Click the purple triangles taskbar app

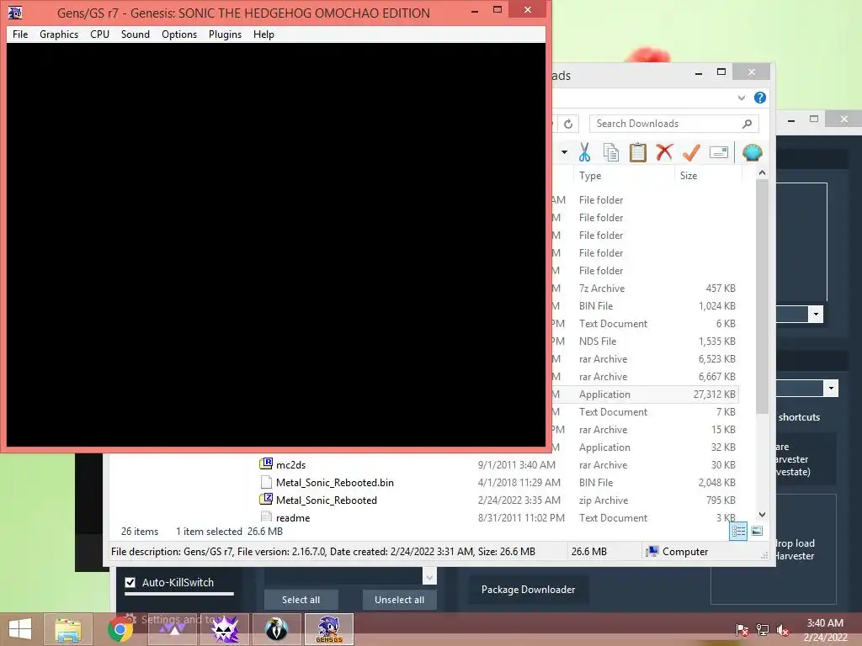[173, 629]
